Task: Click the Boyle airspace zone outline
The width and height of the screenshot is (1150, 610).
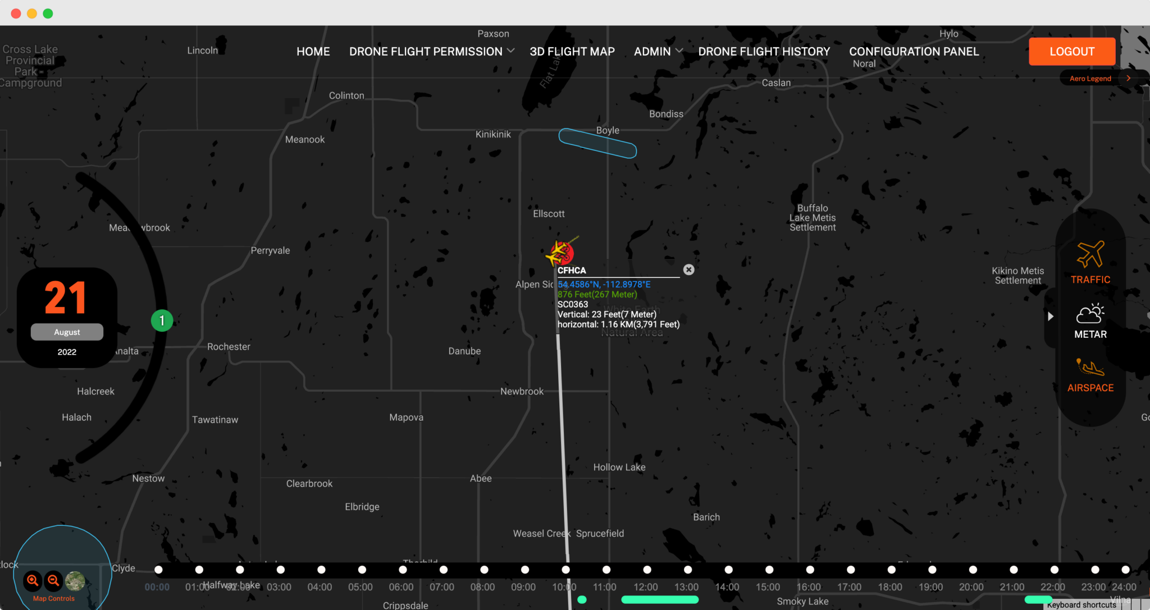Action: pos(597,143)
